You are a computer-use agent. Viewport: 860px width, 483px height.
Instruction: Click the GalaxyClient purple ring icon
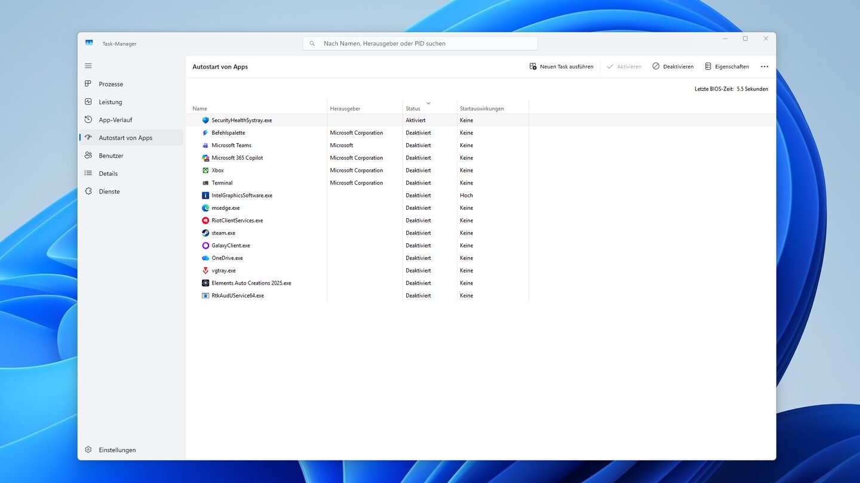pyautogui.click(x=205, y=246)
